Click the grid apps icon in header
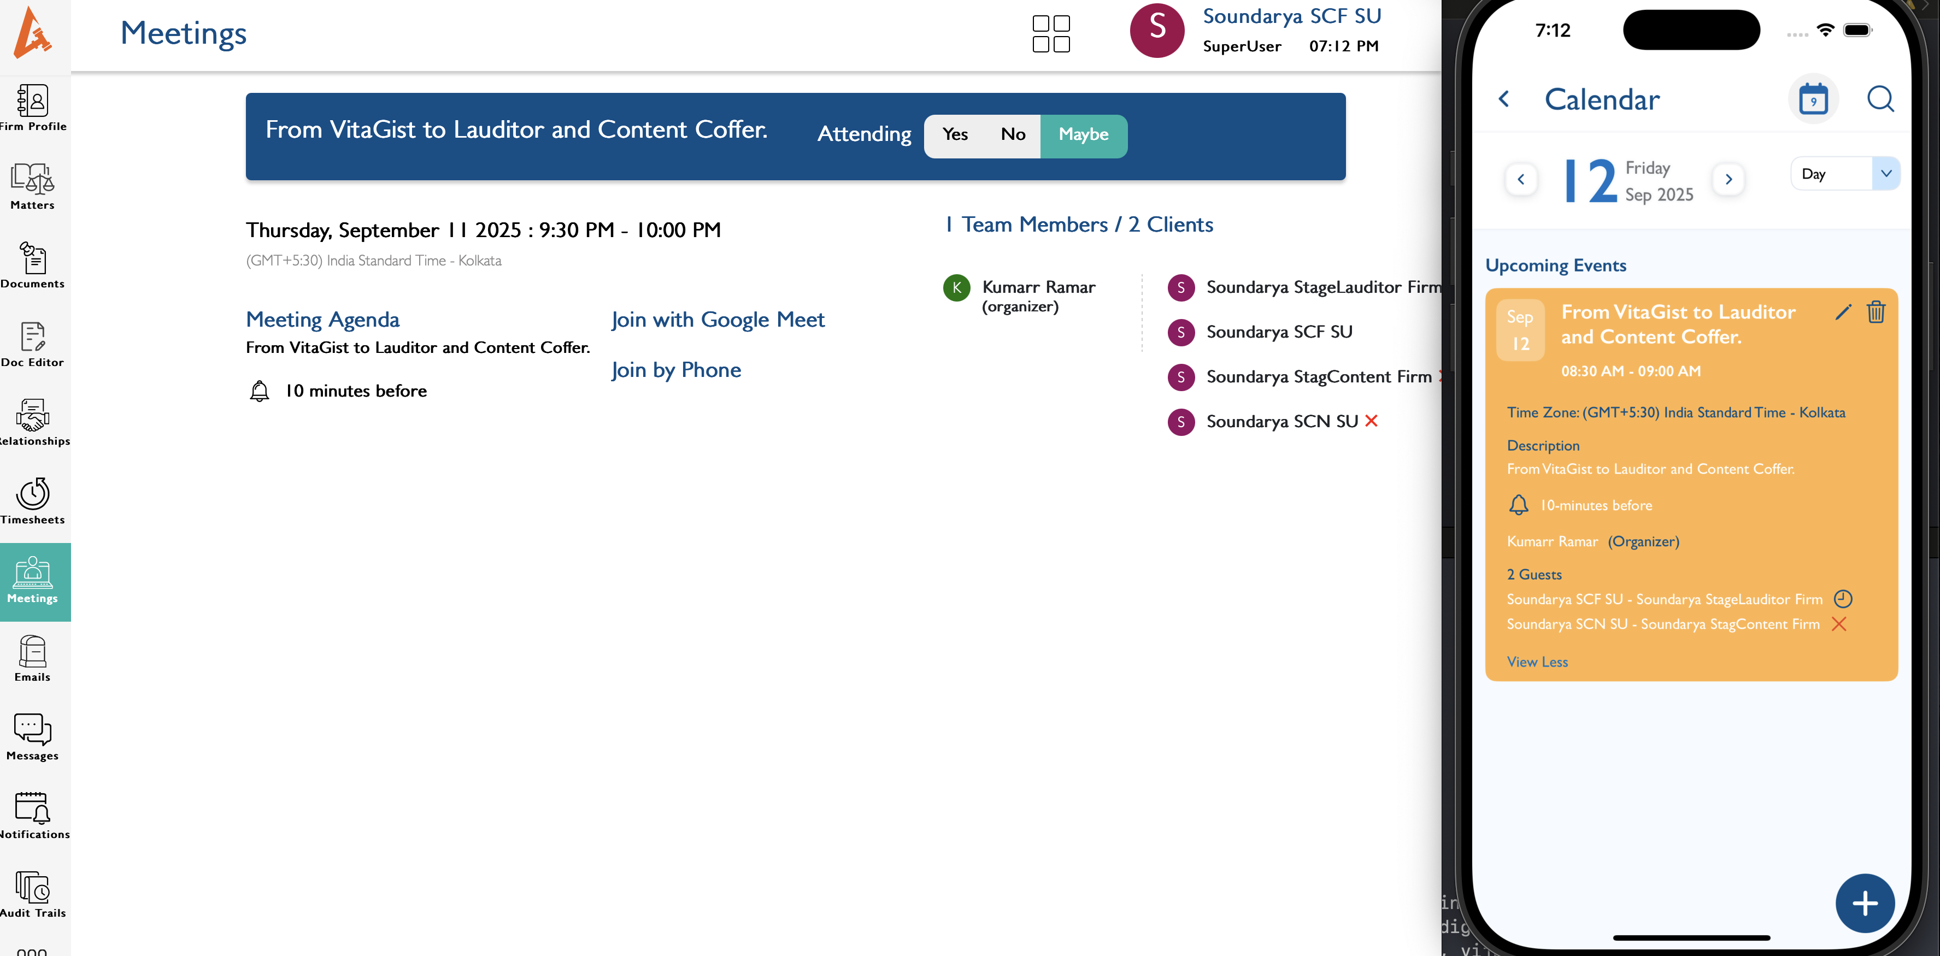This screenshot has width=1940, height=956. (x=1050, y=34)
